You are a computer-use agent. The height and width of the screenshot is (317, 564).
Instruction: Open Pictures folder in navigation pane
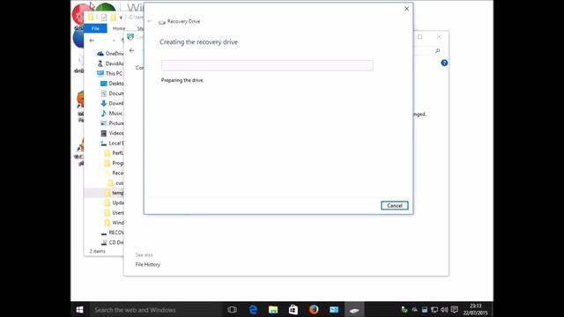pos(112,123)
